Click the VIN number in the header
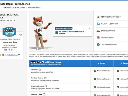Viewport: 128px width, 96px height. click(x=16, y=8)
